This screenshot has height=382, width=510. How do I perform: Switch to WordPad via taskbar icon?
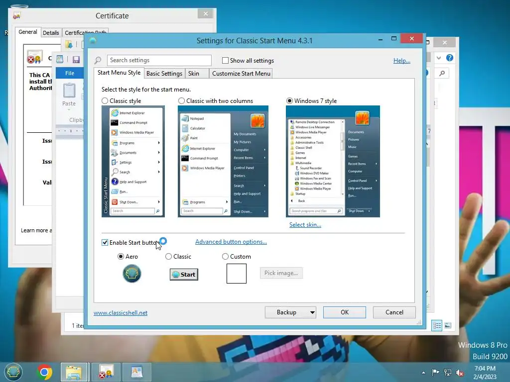[x=137, y=372]
